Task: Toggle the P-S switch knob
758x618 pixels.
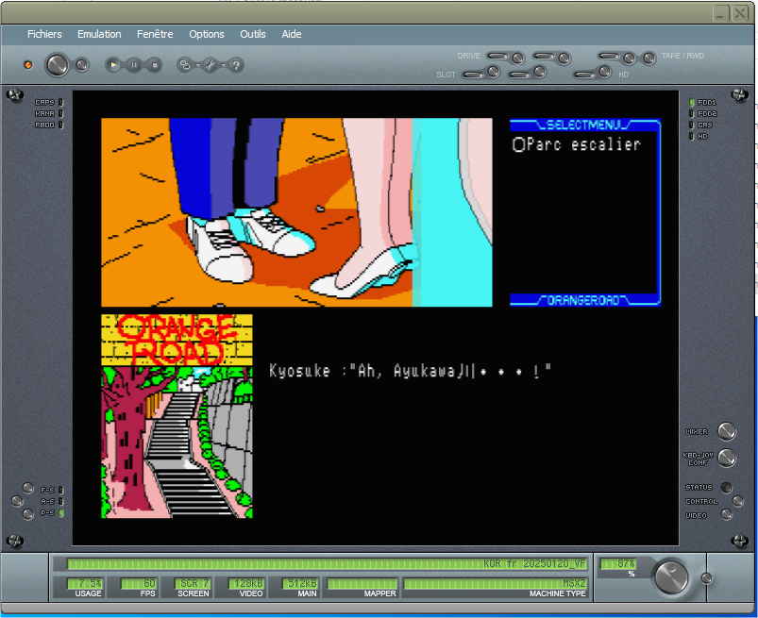Action: [x=28, y=514]
